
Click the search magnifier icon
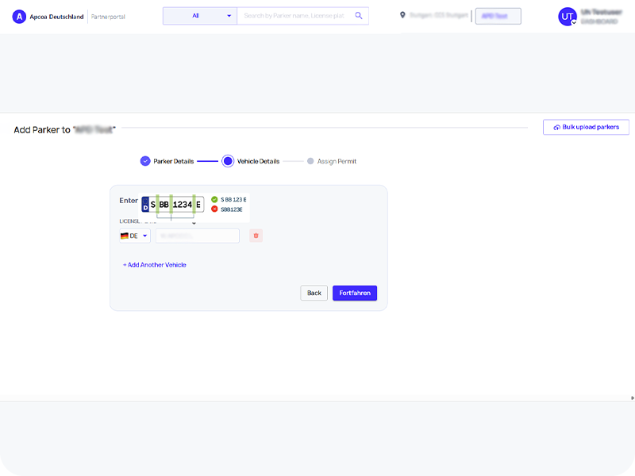359,16
